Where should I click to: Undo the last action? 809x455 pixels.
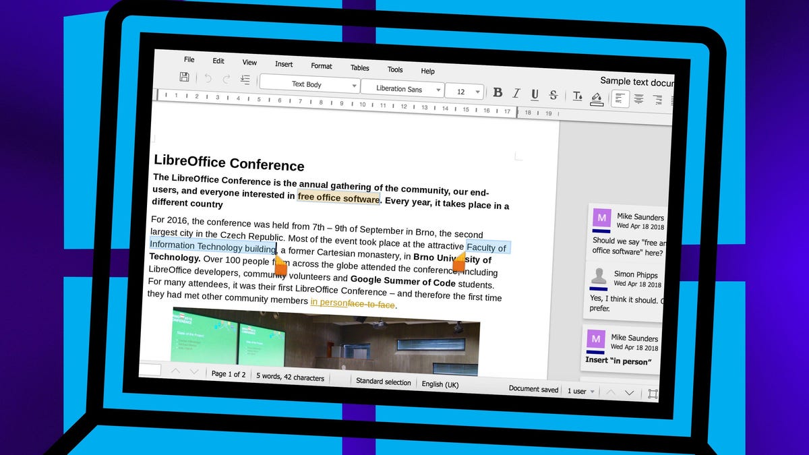[208, 79]
